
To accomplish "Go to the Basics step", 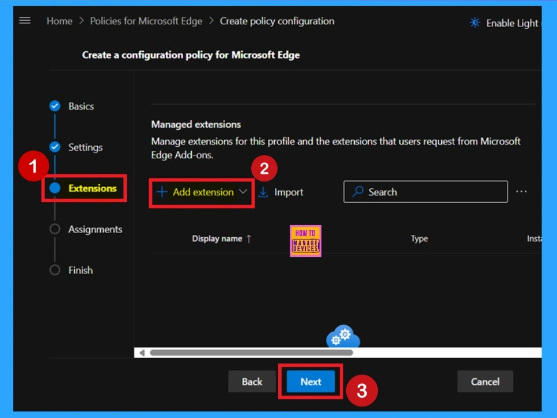I will point(81,106).
